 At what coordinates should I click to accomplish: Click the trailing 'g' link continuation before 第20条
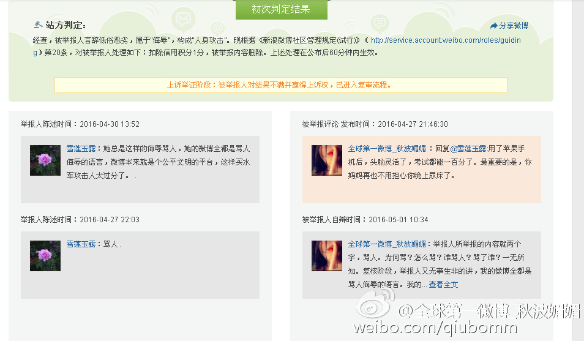pyautogui.click(x=35, y=53)
